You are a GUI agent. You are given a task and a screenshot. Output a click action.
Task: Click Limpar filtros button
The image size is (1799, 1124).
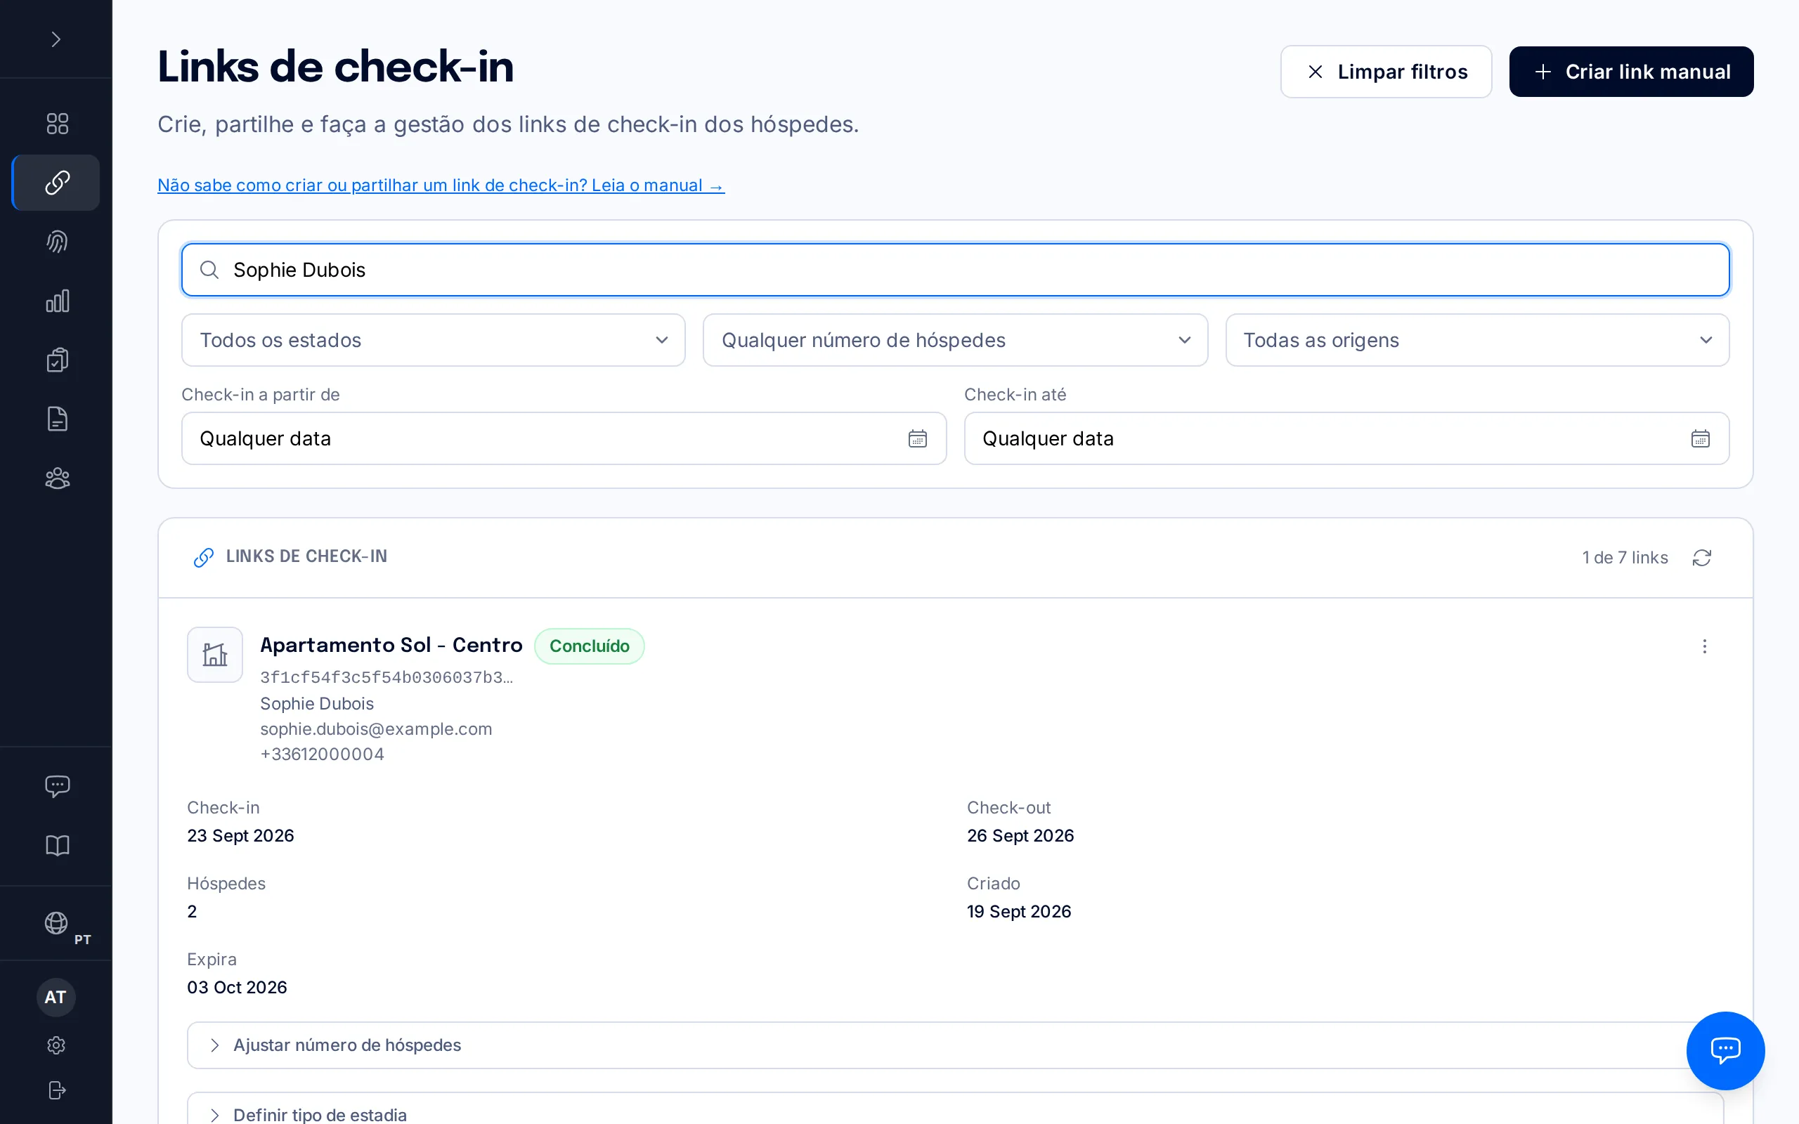1386,72
